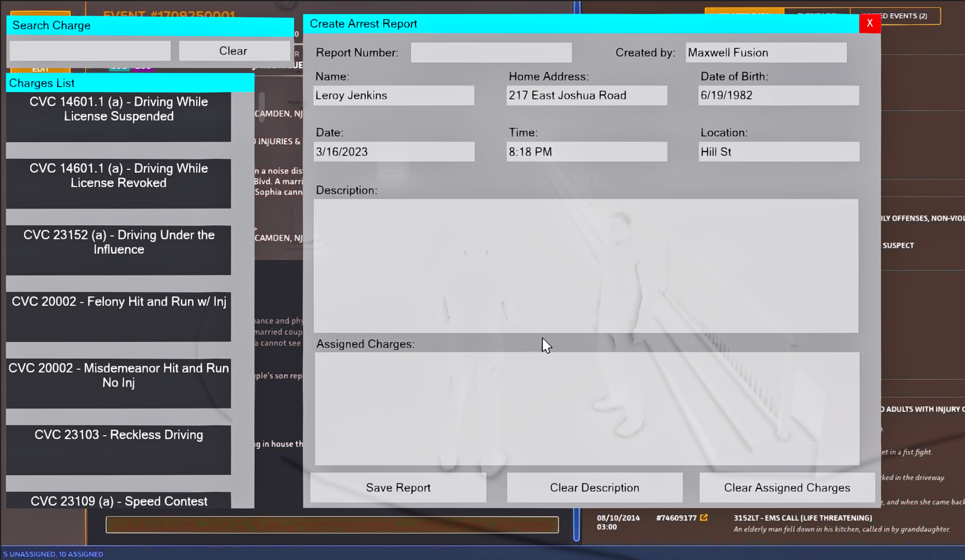The height and width of the screenshot is (560, 965).
Task: Click the Description text area
Action: point(586,266)
